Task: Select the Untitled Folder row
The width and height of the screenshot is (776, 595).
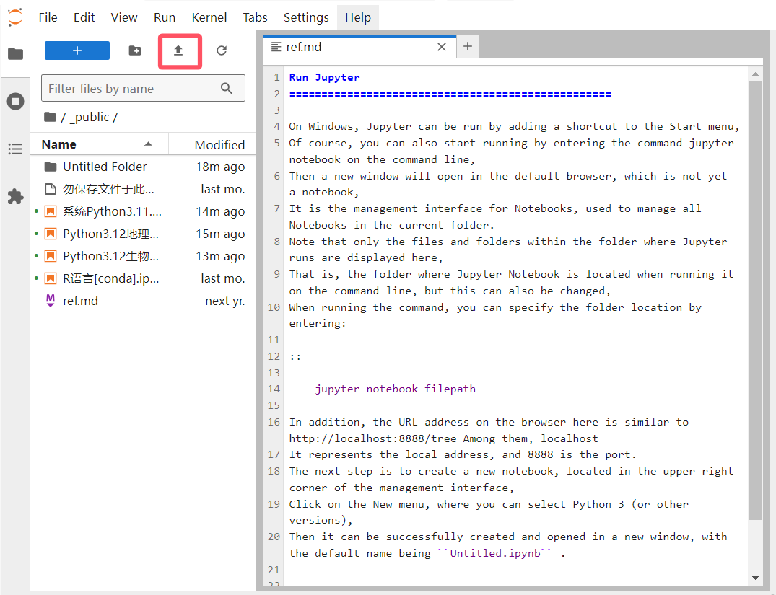Action: pos(143,167)
